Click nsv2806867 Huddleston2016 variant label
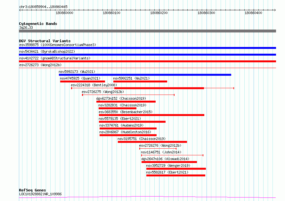 click(x=125, y=132)
